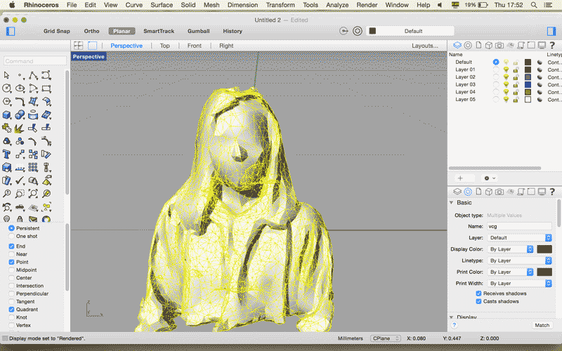Select the arrow pointer tool in toolbox
Image resolution: width=562 pixels, height=351 pixels.
click(7, 75)
